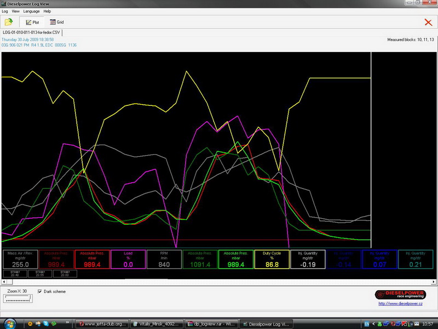Click the EN language indicator in tray

pos(367,324)
